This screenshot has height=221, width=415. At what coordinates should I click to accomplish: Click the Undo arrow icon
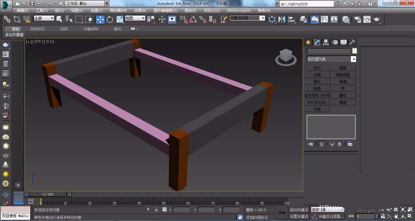(x=39, y=4)
